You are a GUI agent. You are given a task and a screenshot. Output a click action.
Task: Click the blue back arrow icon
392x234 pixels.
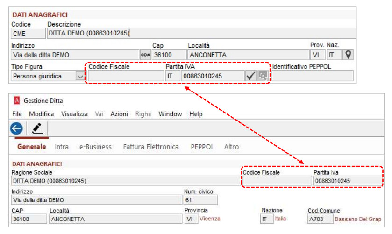coord(16,128)
